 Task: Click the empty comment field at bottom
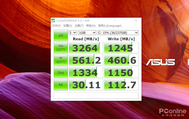coord(96,95)
